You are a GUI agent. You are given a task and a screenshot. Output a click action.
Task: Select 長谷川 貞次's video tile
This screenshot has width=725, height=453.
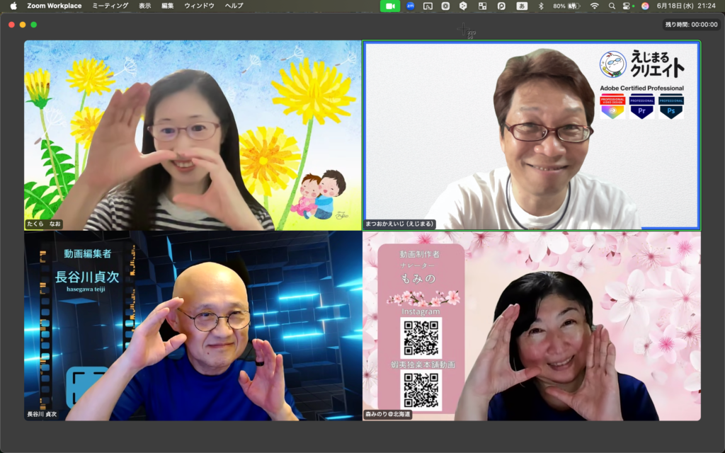[x=193, y=326]
